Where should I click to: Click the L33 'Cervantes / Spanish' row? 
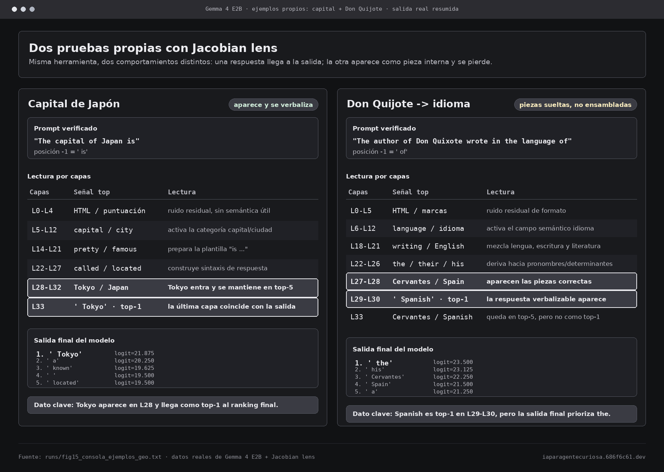click(491, 317)
